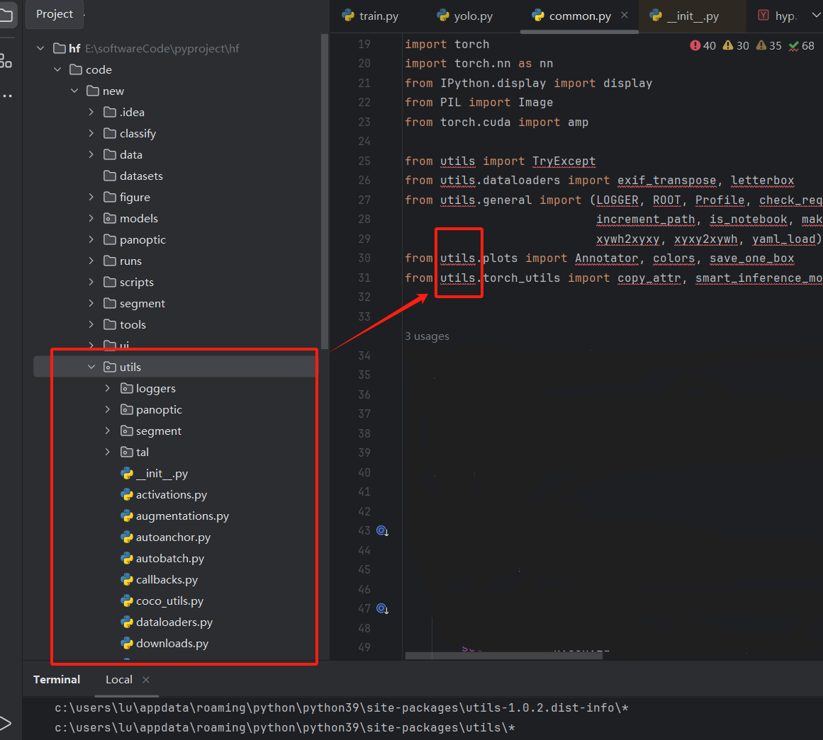The image size is (823, 740).
Task: Click the 3 usages inlay link
Action: pyautogui.click(x=427, y=336)
